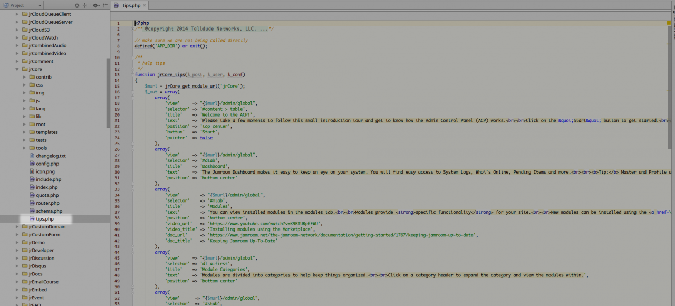This screenshot has width=675, height=306.
Task: Click the changelog.txt file icon
Action: pyautogui.click(x=32, y=156)
